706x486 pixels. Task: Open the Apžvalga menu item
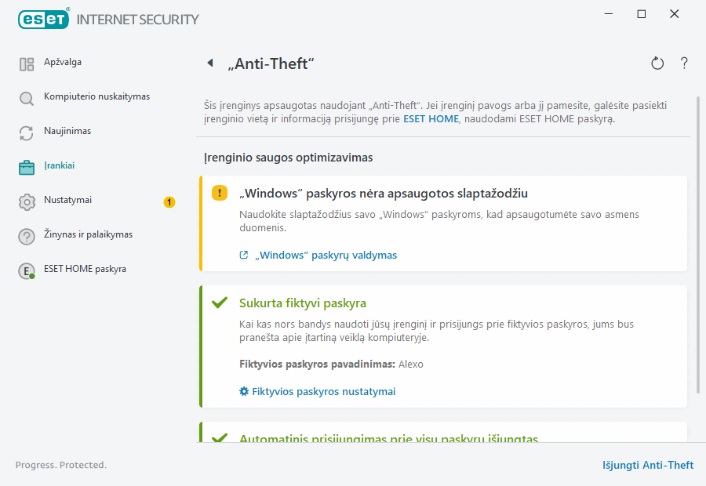point(63,62)
